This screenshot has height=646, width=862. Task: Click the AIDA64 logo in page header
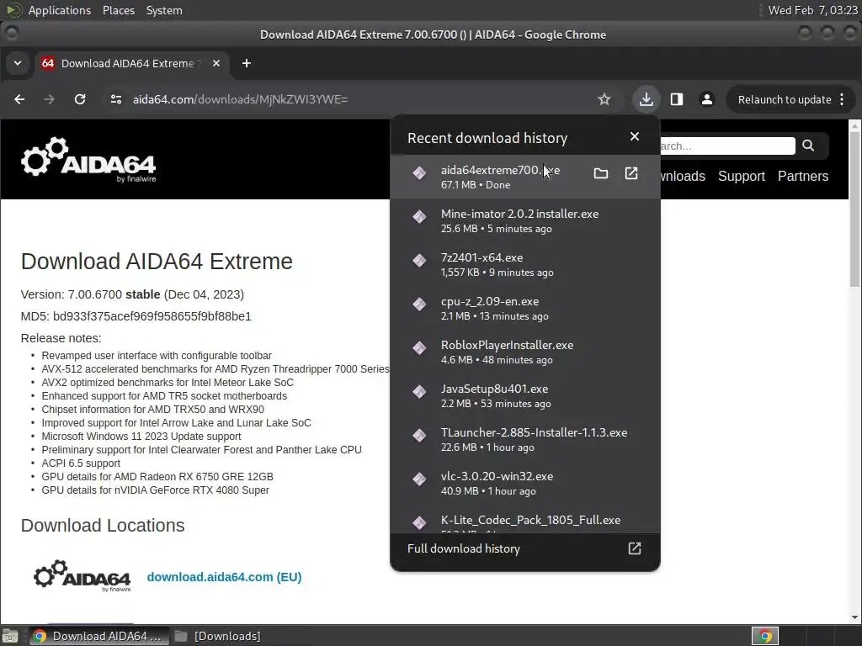(x=88, y=160)
